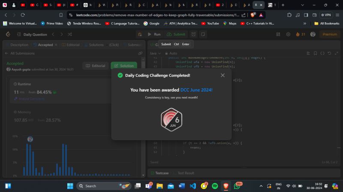
Task: Toggle the Auto lock option
Action: pos(171,53)
